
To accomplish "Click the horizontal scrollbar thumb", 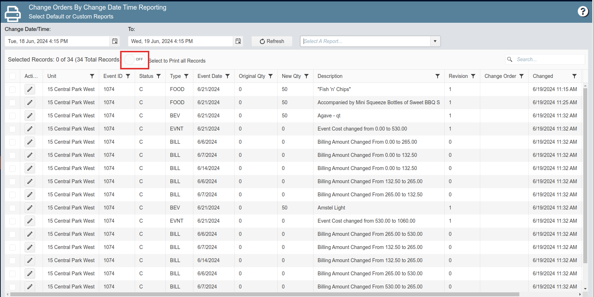I will [265, 294].
